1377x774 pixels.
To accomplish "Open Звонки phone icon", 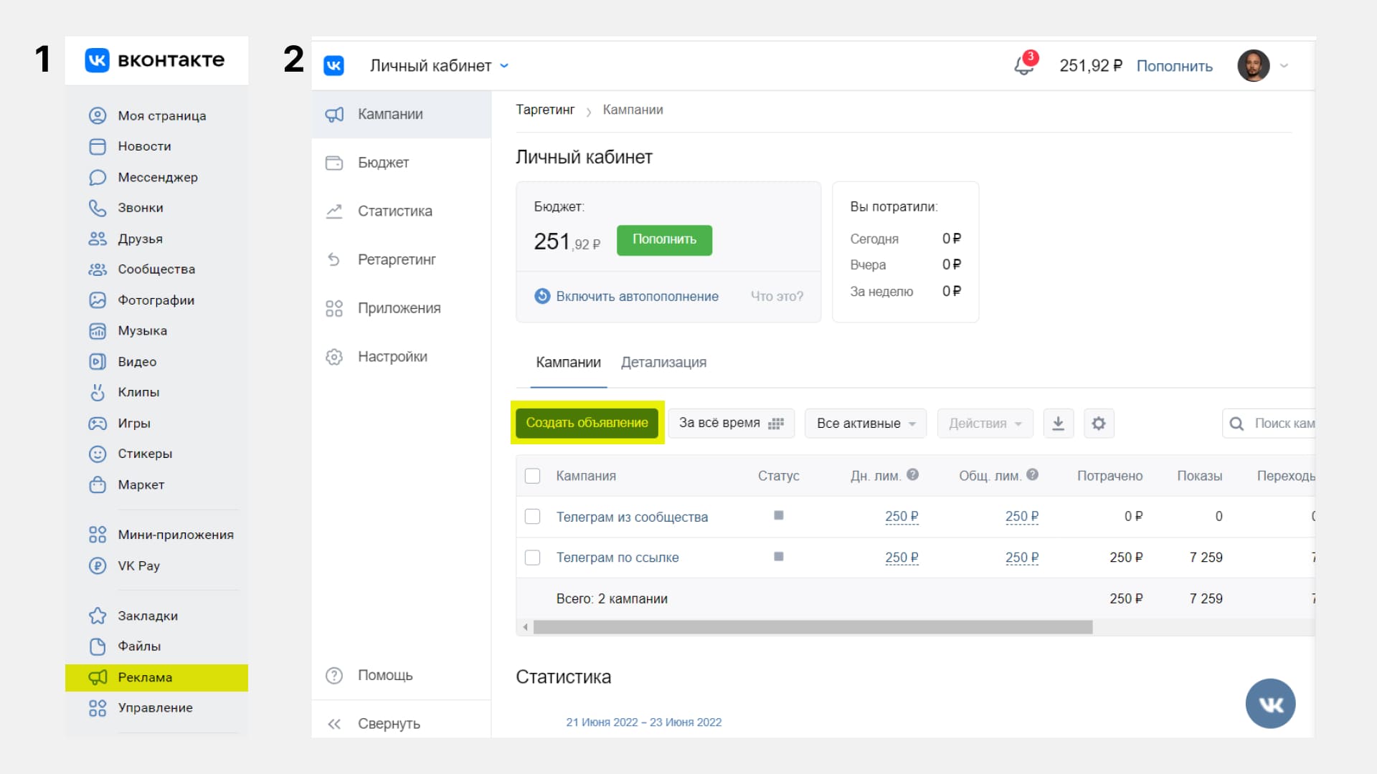I will coord(98,208).
